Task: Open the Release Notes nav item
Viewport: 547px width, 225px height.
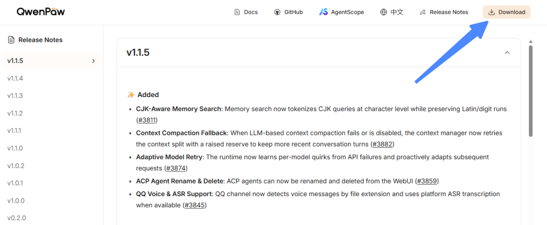Action: coord(444,12)
